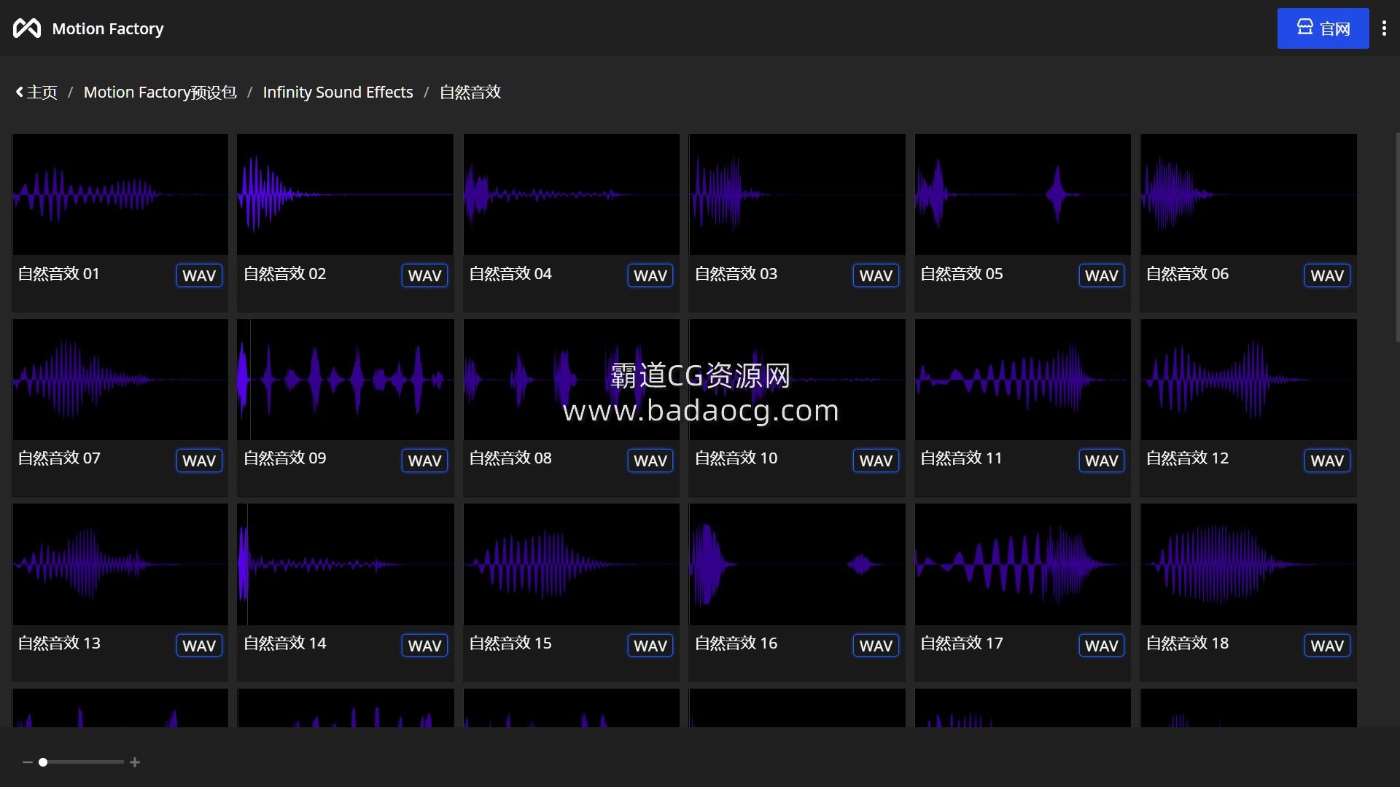Click WAV badge of 自然音效 13
Screen dimensions: 1400x787
tap(199, 646)
